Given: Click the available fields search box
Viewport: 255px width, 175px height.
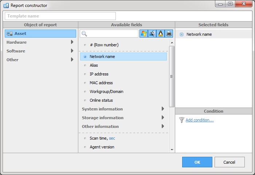Looking at the screenshot, I should coord(109,34).
